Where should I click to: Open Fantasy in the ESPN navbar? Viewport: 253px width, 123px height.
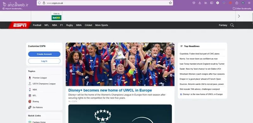point(223,25)
